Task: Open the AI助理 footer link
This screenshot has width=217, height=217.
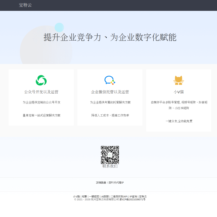Action: (x=105, y=196)
